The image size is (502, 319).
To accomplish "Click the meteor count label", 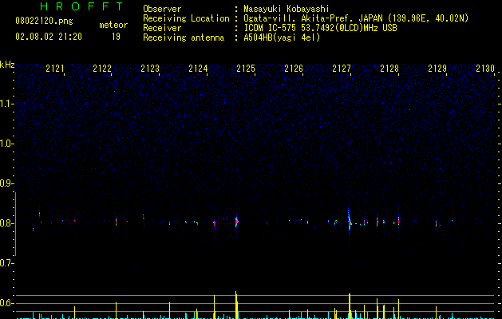I will 113,25.
